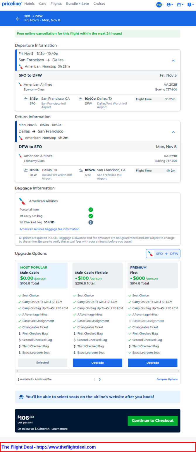Click the check beside First Second Checked Bag
Screen dimensions: 196x452
pyautogui.click(x=130, y=340)
